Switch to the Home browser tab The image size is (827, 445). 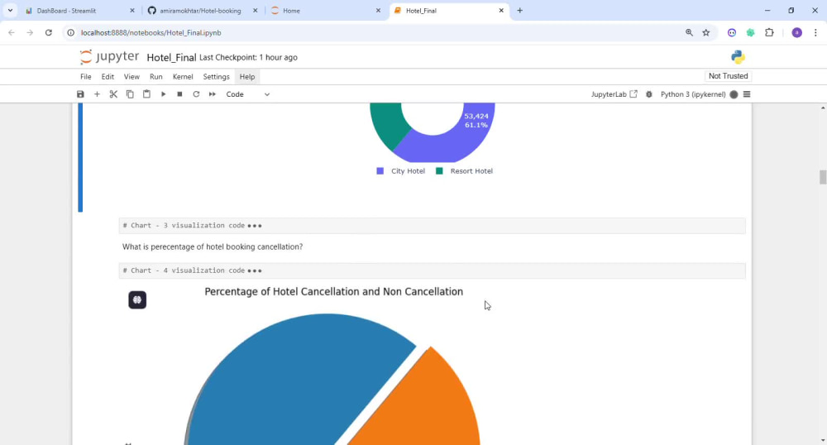point(291,11)
